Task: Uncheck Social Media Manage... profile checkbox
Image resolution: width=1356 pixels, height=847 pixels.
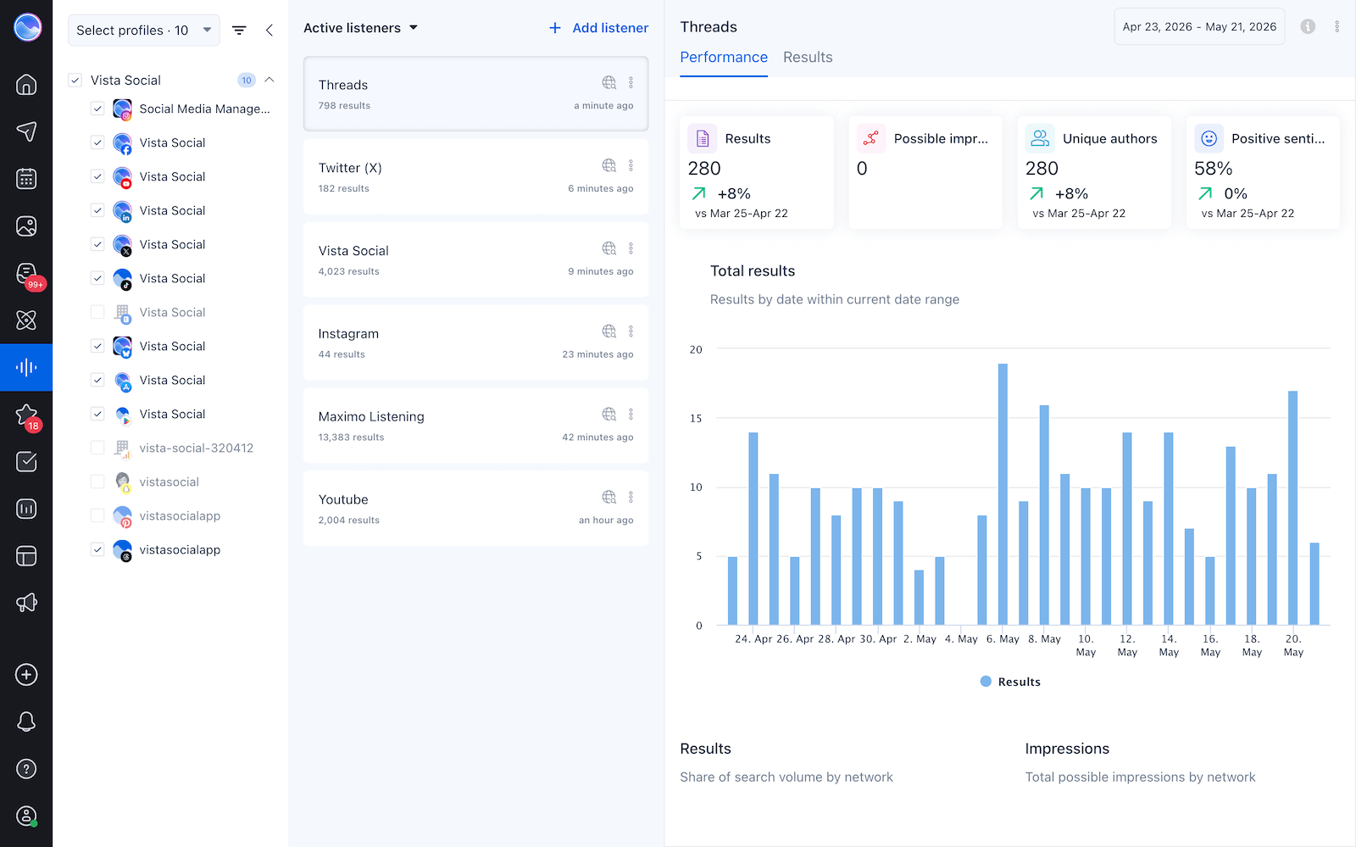Action: coord(97,109)
